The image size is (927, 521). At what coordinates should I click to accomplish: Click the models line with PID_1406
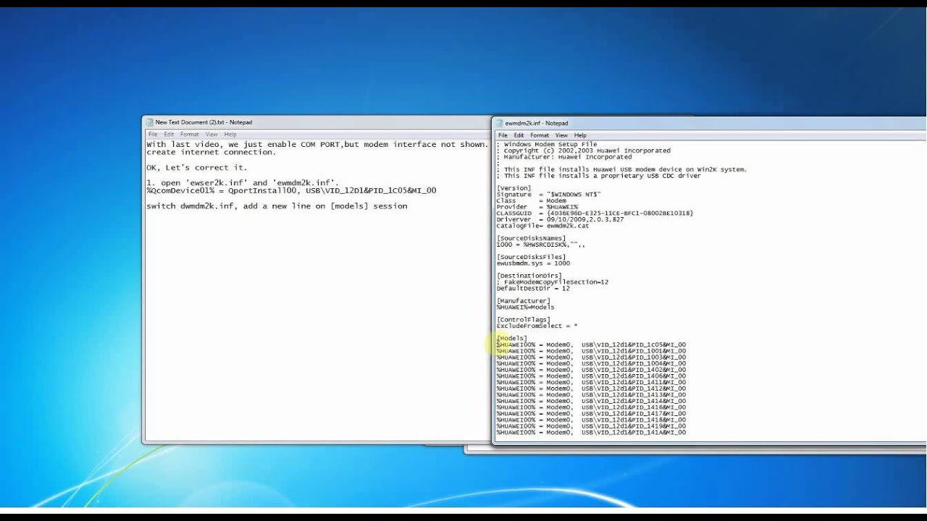[591, 376]
